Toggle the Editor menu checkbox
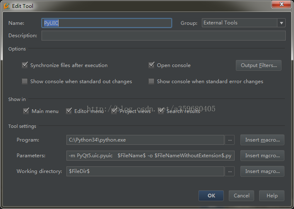Viewport: 294px width, 209px height. coord(69,111)
